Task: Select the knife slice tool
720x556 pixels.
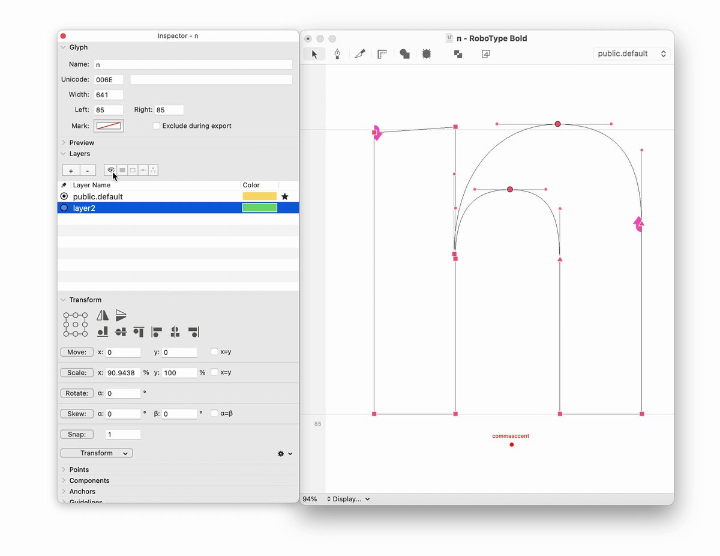Action: click(359, 54)
